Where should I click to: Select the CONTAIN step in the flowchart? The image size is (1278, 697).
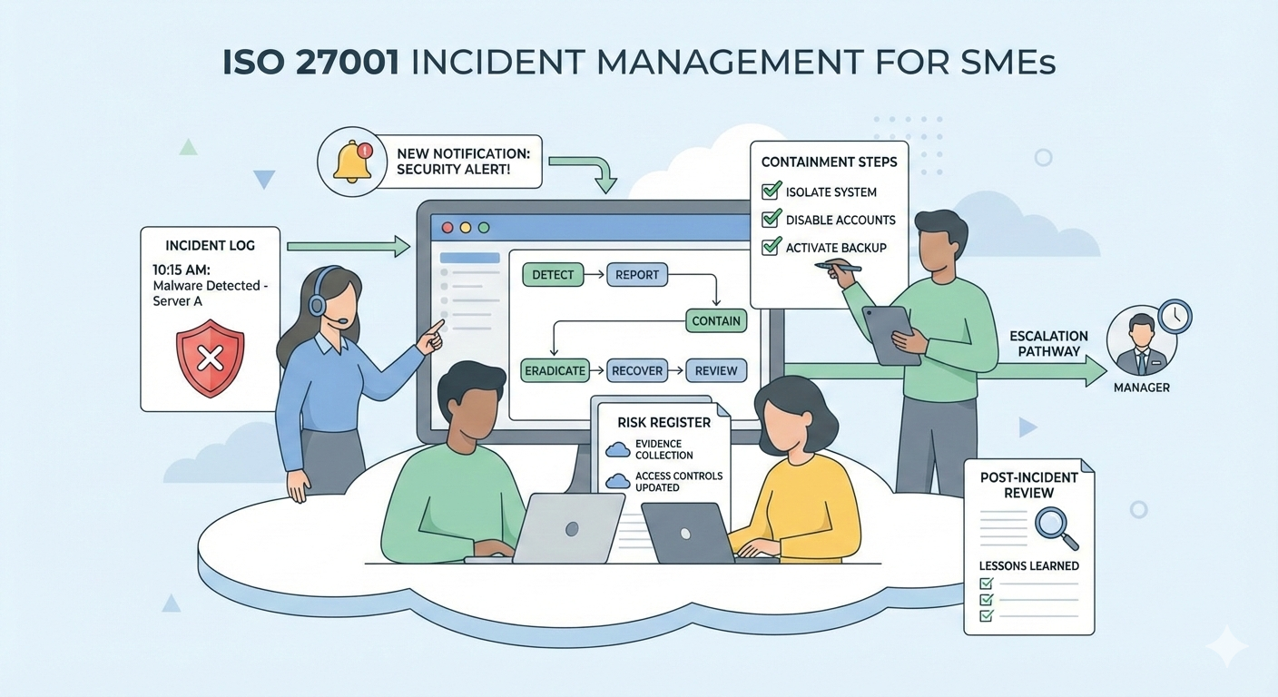(x=715, y=320)
